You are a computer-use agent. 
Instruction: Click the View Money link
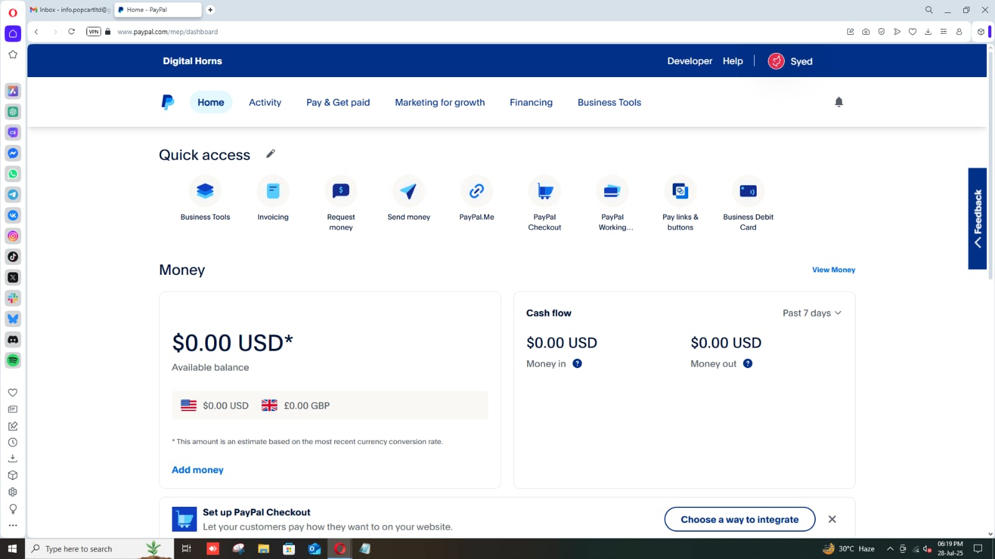pos(833,270)
